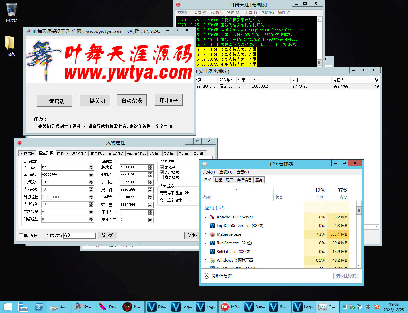Viewport: 408px width, 313px height.
Task: Open the 插件(Z) menu in M2 window
Action: [284, 13]
